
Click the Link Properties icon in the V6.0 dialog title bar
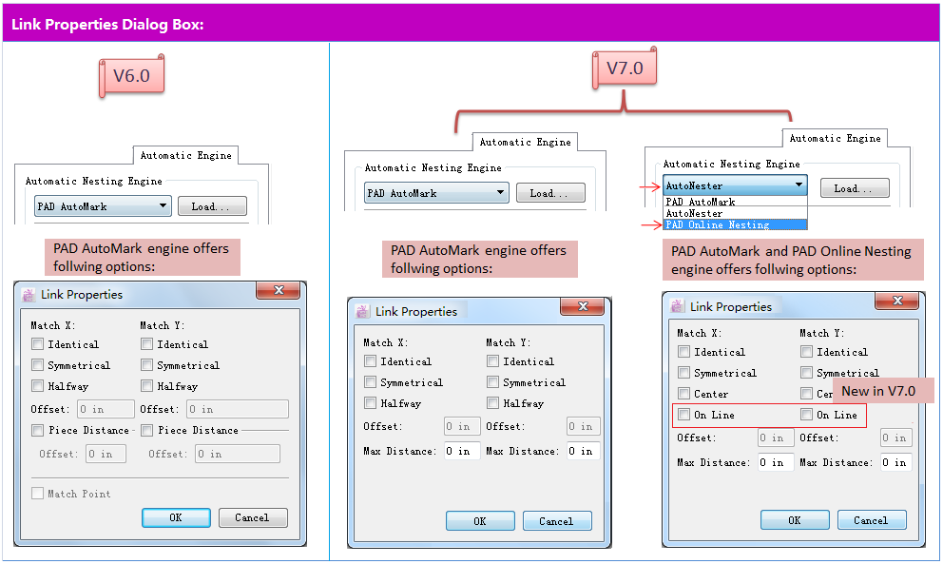tap(29, 295)
